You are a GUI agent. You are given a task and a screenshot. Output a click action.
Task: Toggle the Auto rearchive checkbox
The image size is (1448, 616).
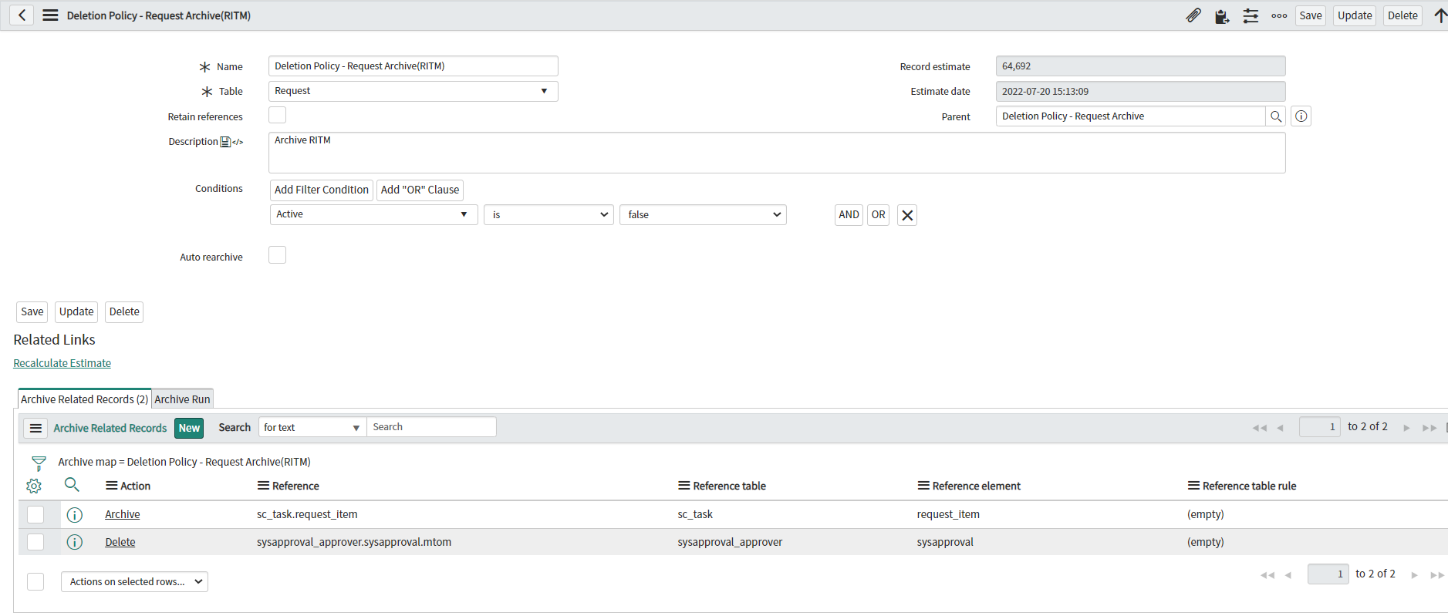pos(277,255)
